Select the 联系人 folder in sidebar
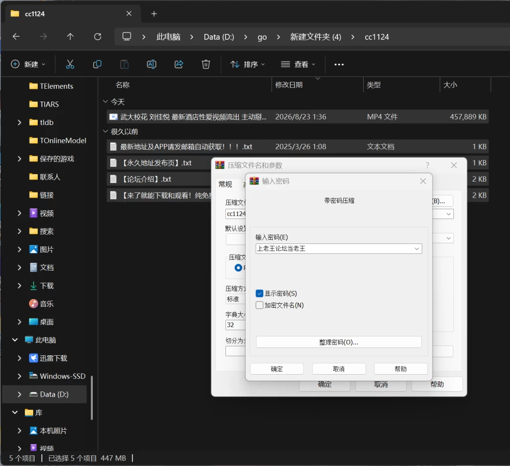Viewport: 510px width, 466px height. pyautogui.click(x=45, y=177)
